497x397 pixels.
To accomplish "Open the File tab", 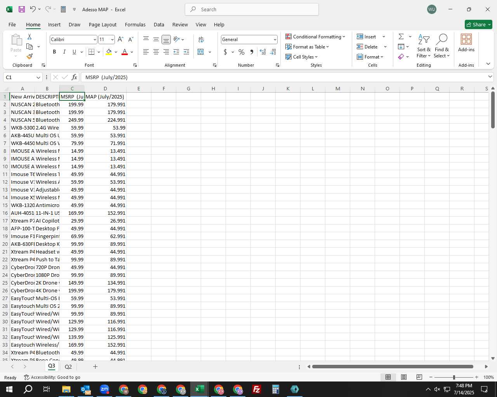I will (x=12, y=24).
